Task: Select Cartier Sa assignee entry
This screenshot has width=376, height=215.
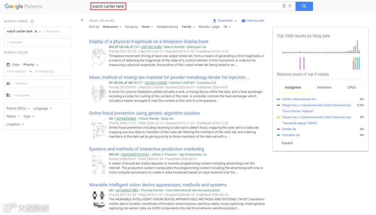Action: tap(289, 129)
